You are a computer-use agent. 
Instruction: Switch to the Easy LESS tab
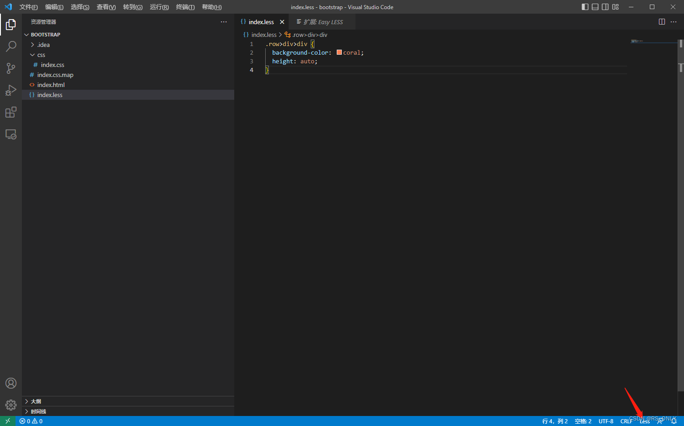coord(321,21)
